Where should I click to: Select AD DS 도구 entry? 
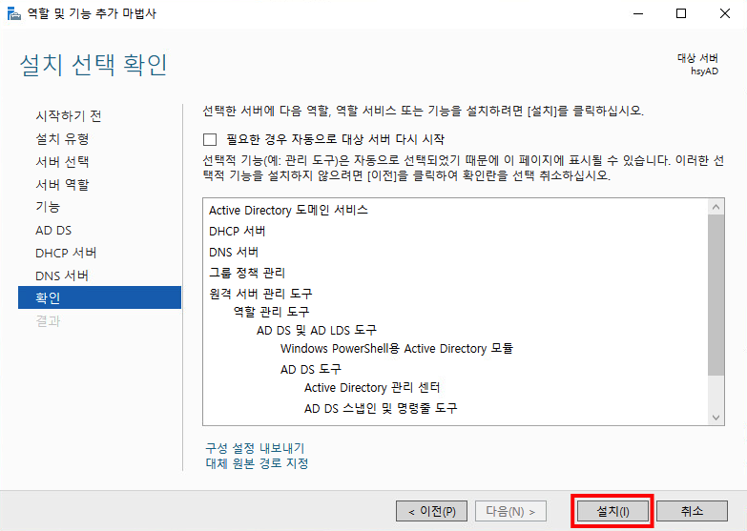pos(311,369)
